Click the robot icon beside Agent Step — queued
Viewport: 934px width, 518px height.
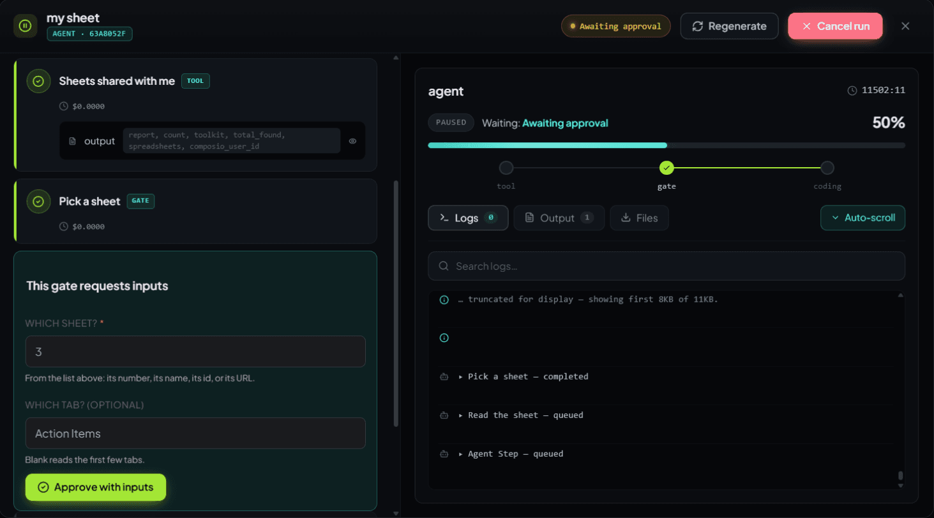pyautogui.click(x=444, y=454)
